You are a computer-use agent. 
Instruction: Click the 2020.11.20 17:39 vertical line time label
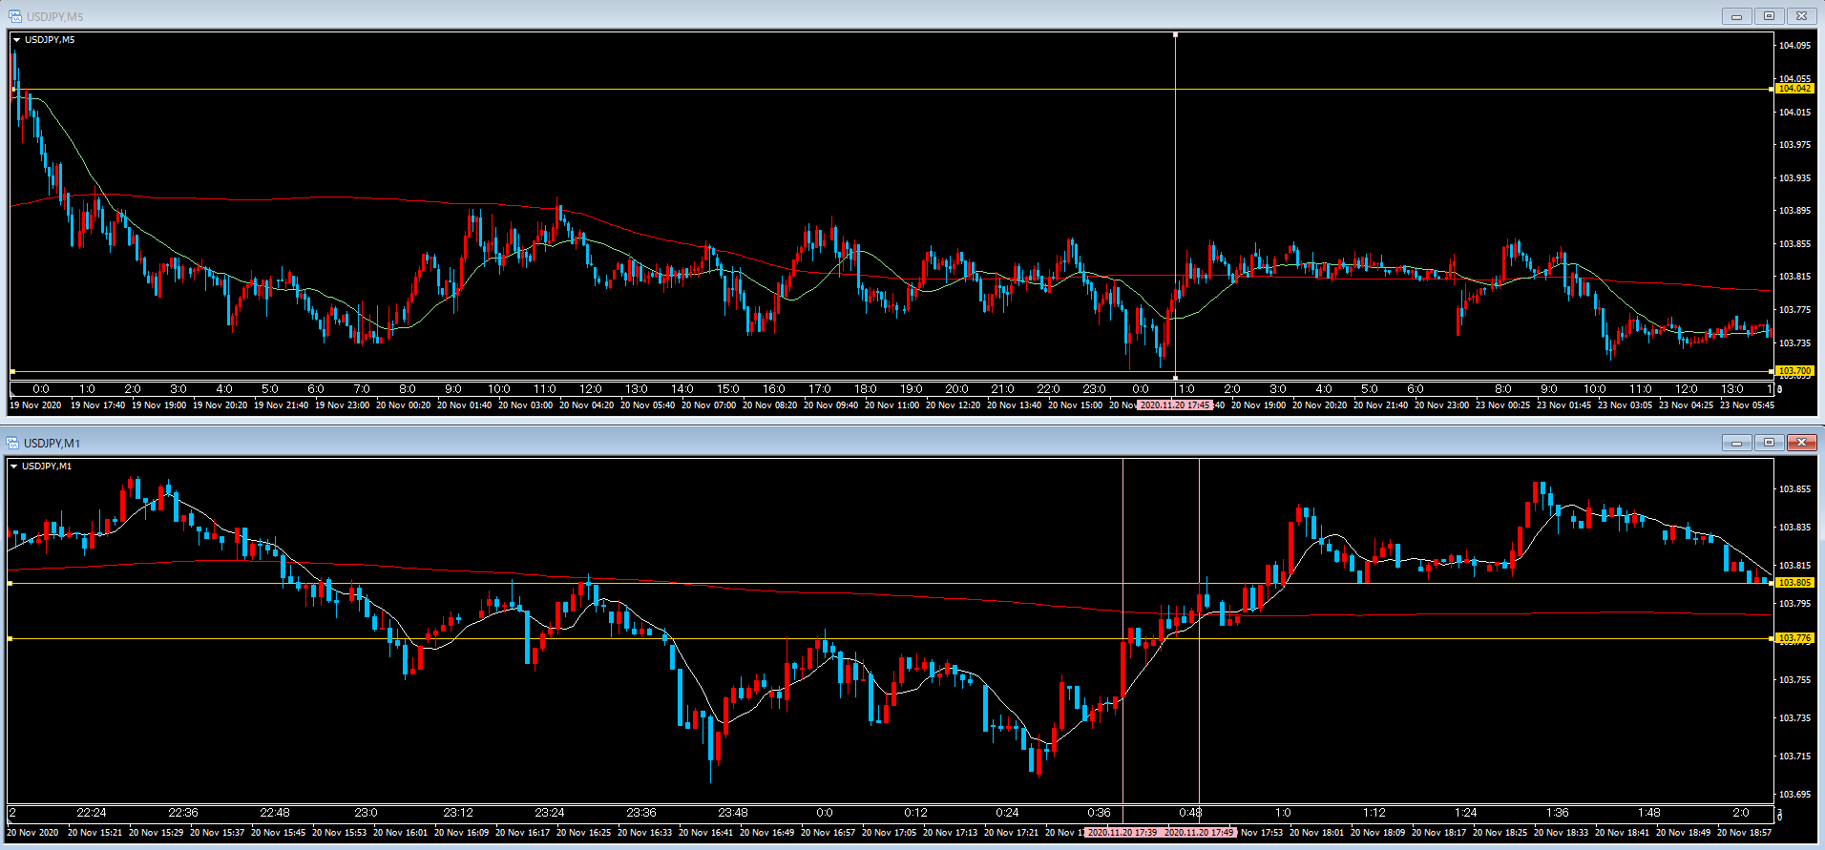(x=1122, y=832)
